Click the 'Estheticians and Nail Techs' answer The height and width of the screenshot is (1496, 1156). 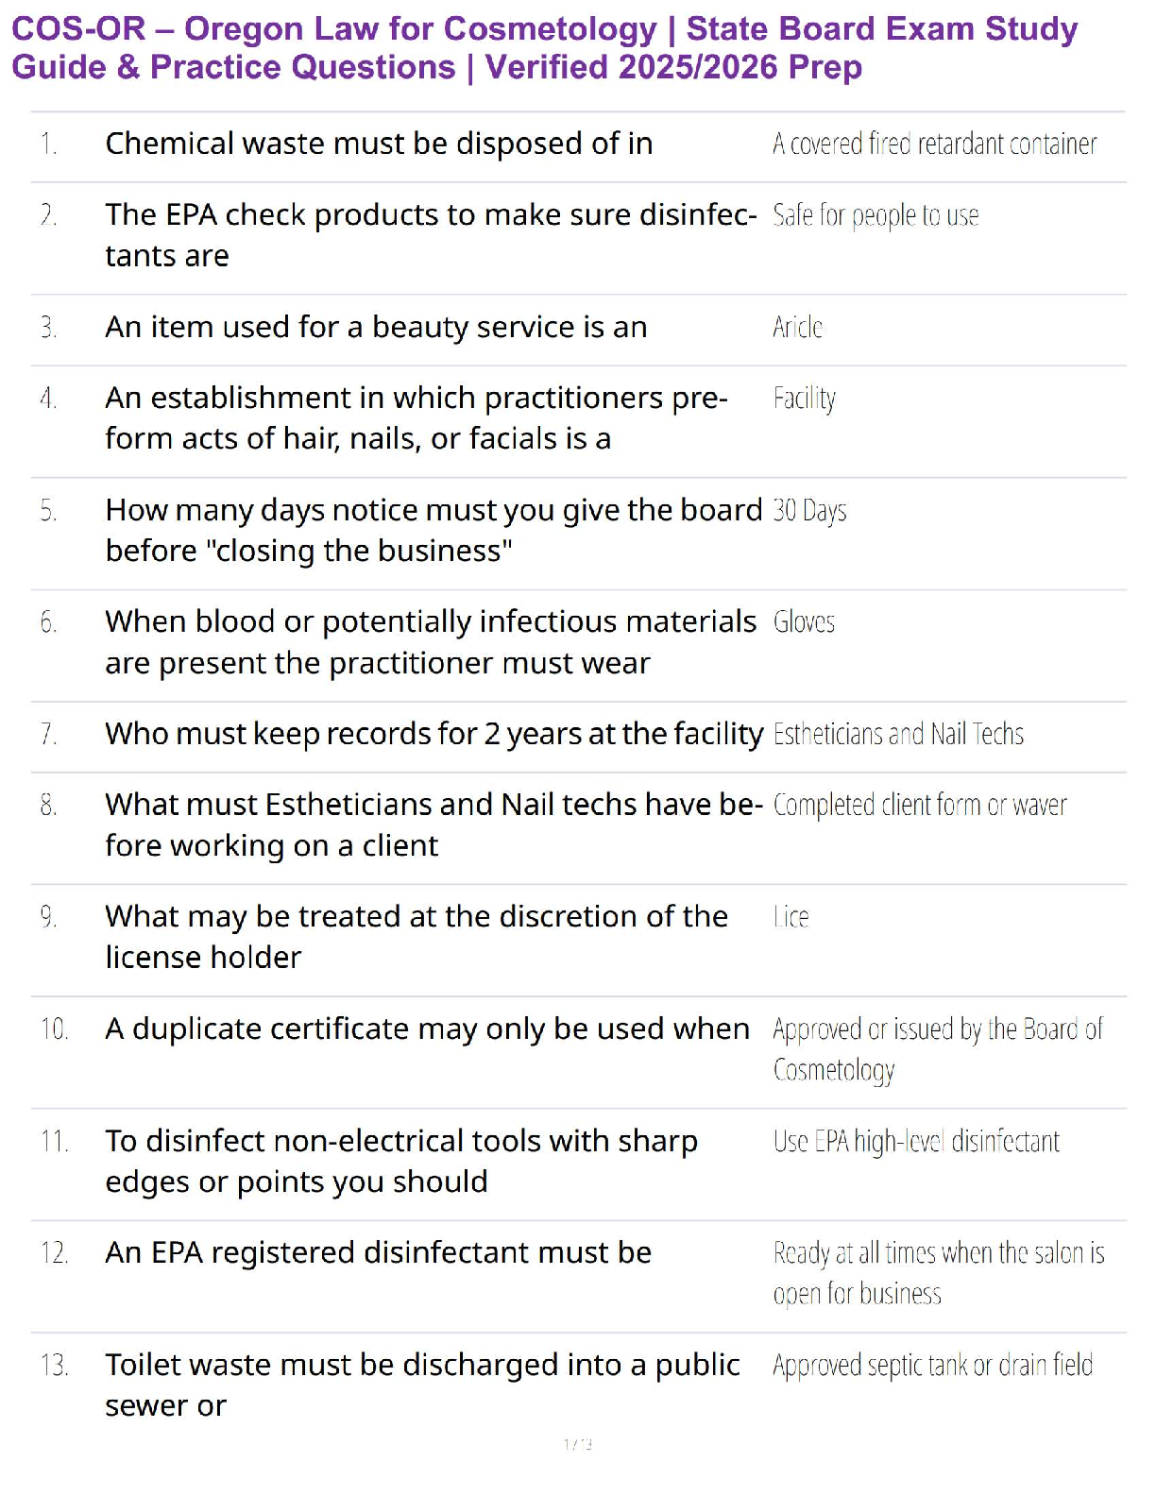898,735
